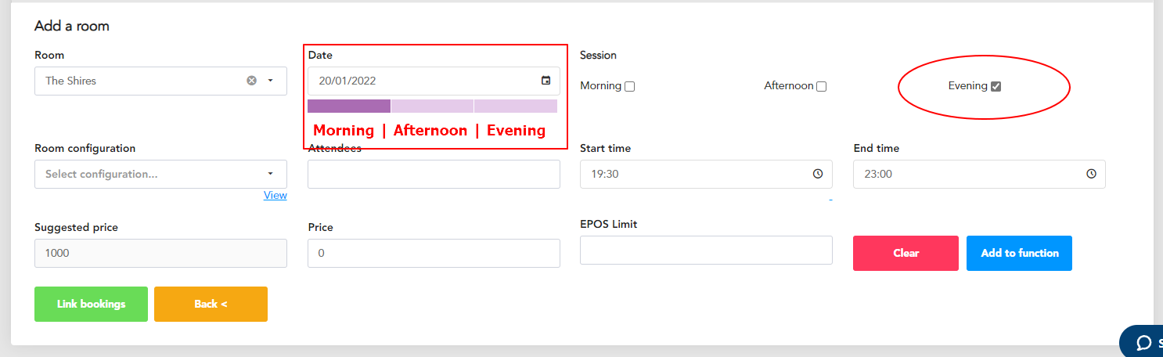Click the End time clock icon
Image resolution: width=1163 pixels, height=357 pixels.
click(1091, 174)
